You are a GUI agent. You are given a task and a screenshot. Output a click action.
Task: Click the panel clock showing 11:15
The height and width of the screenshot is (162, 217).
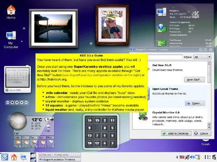210,157
